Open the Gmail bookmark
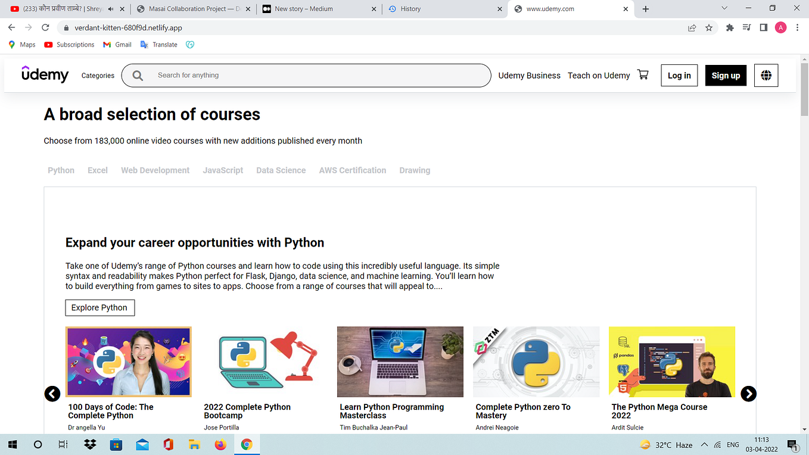 (x=117, y=45)
